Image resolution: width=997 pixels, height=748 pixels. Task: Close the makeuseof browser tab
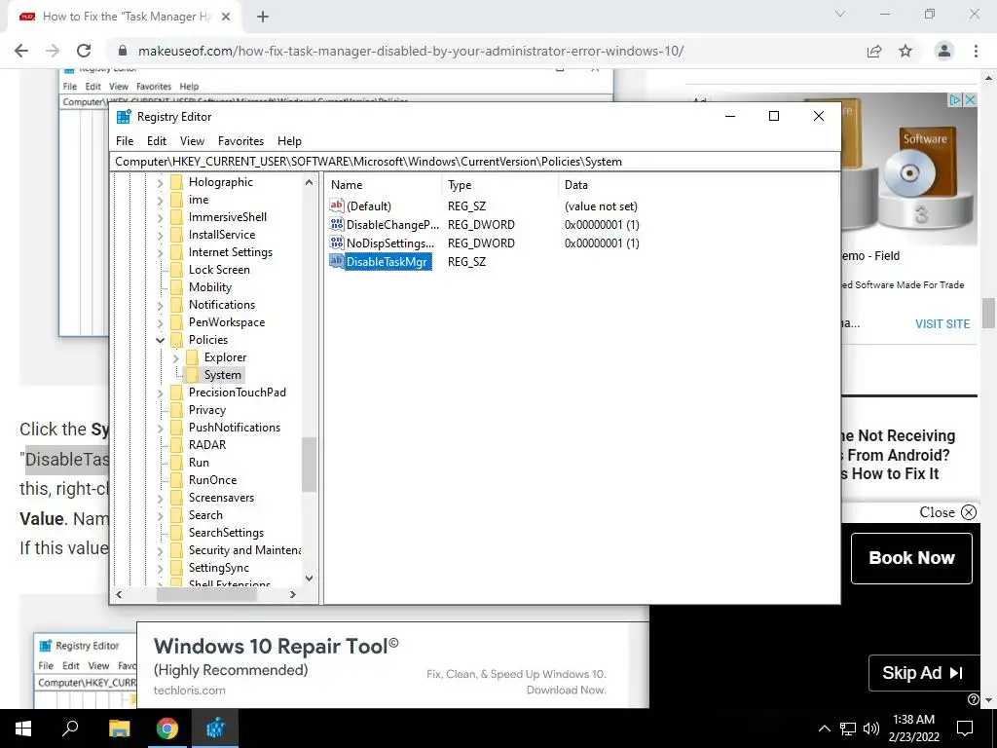226,17
